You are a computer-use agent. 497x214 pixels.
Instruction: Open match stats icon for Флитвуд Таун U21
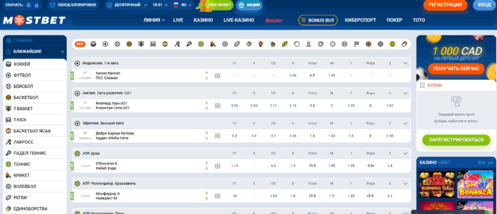coord(217,106)
